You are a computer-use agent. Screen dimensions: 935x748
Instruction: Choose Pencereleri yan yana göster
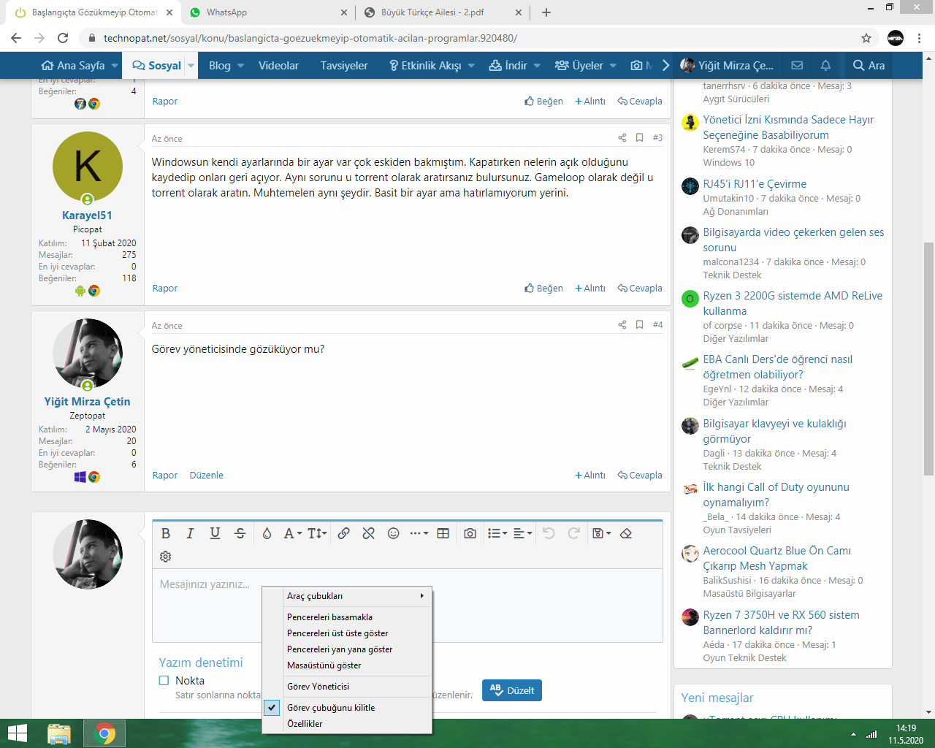[x=347, y=649]
